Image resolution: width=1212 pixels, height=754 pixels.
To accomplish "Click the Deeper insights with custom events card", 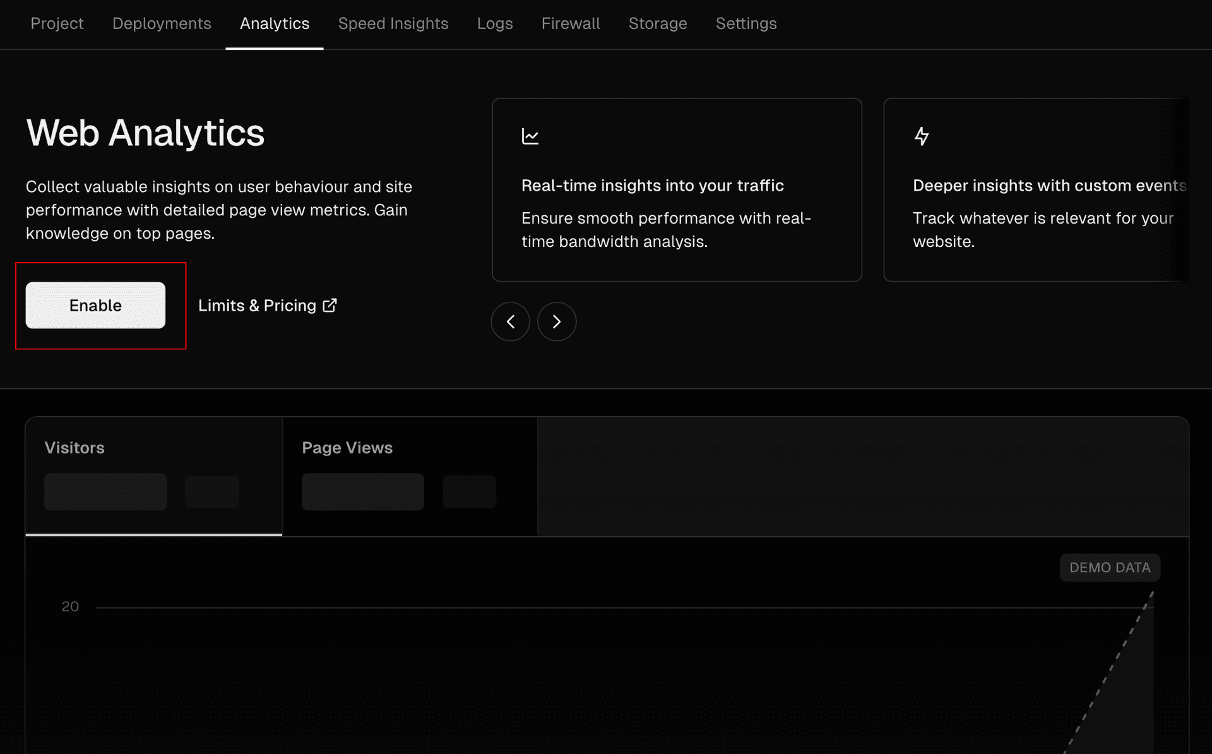I will click(x=1036, y=189).
